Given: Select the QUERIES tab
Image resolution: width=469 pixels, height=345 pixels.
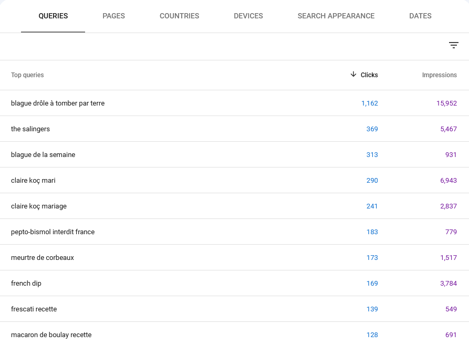Looking at the screenshot, I should click(x=53, y=16).
